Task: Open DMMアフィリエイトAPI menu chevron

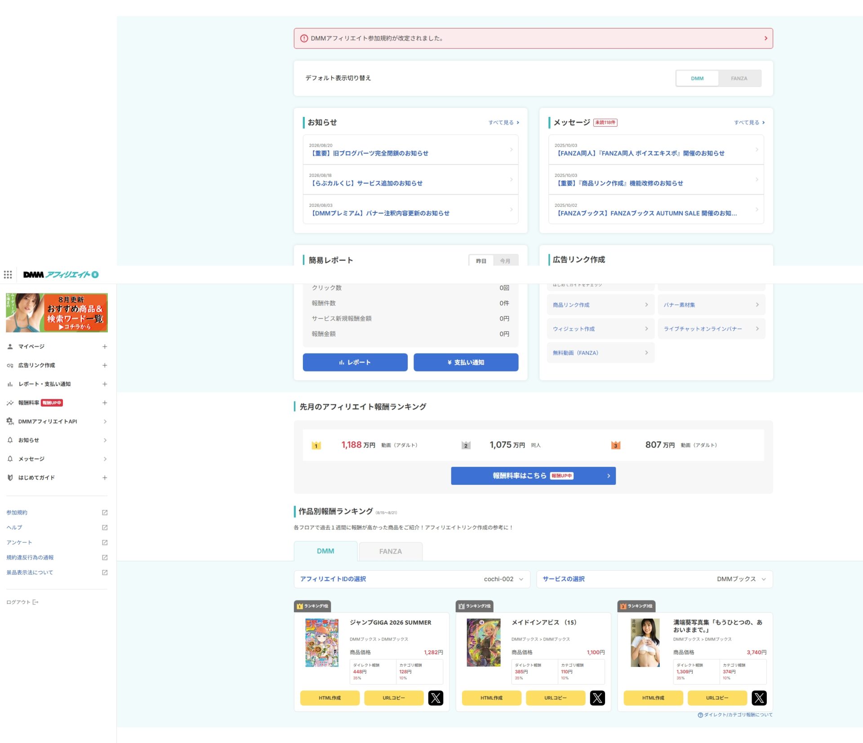Action: pos(105,421)
